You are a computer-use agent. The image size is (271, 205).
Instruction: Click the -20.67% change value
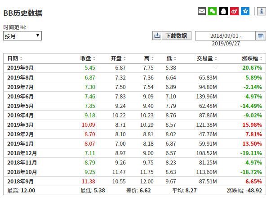pyautogui.click(x=251, y=68)
